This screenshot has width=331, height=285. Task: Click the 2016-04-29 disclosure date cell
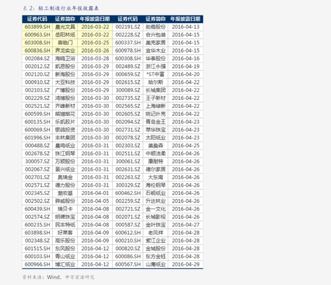point(186,264)
